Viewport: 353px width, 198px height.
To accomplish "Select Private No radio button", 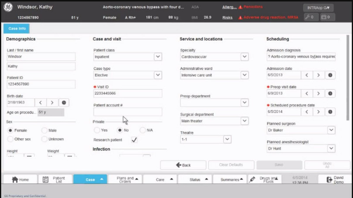I will coord(119,130).
